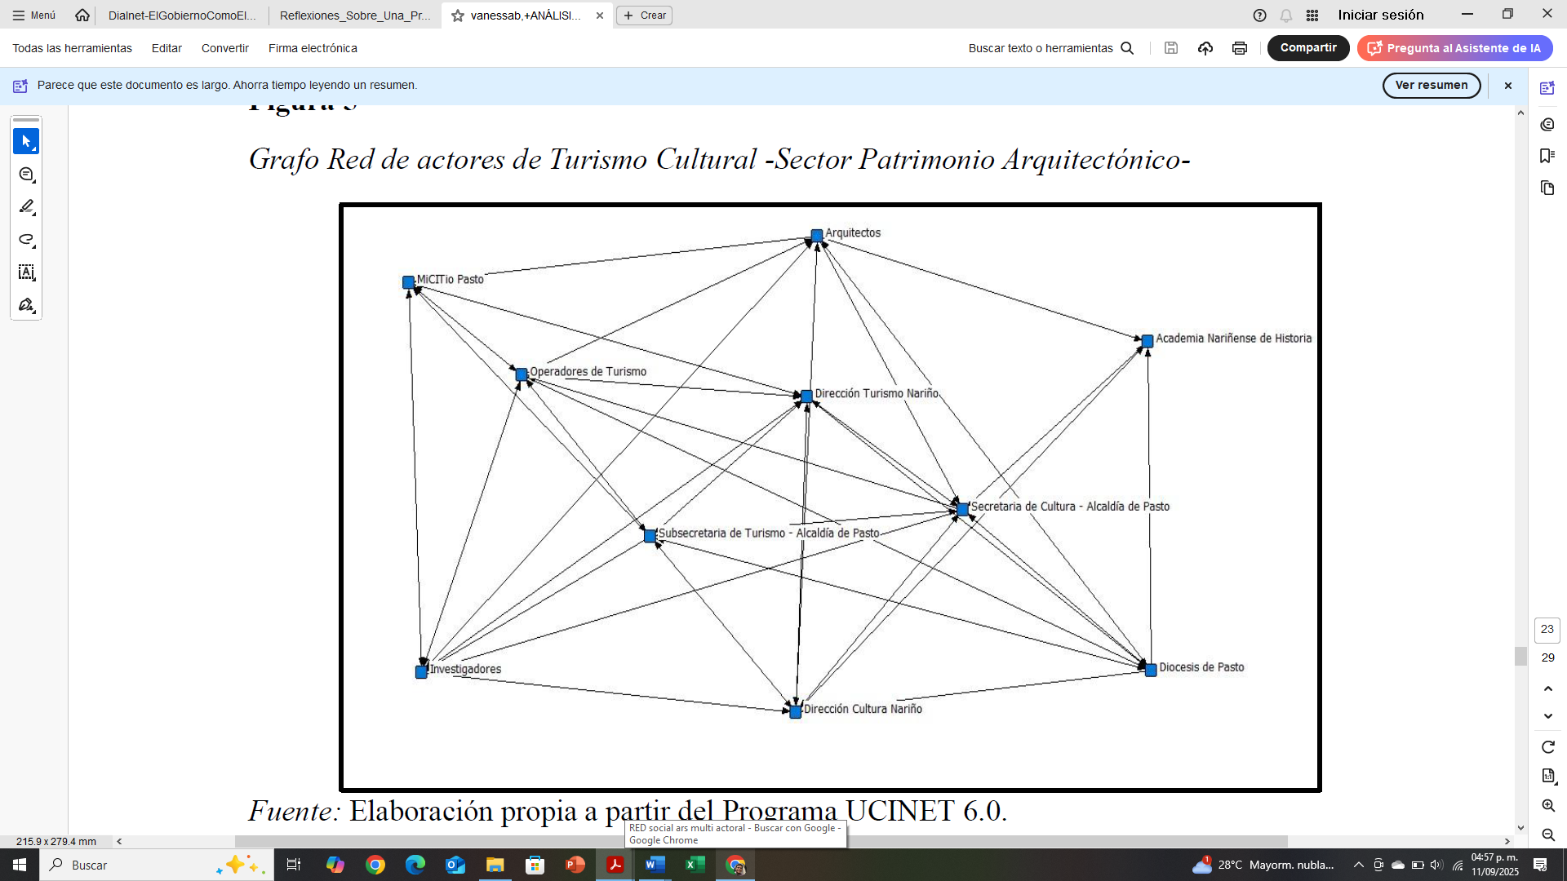The width and height of the screenshot is (1567, 881).
Task: Click the rotate page icon
Action: tap(1547, 747)
